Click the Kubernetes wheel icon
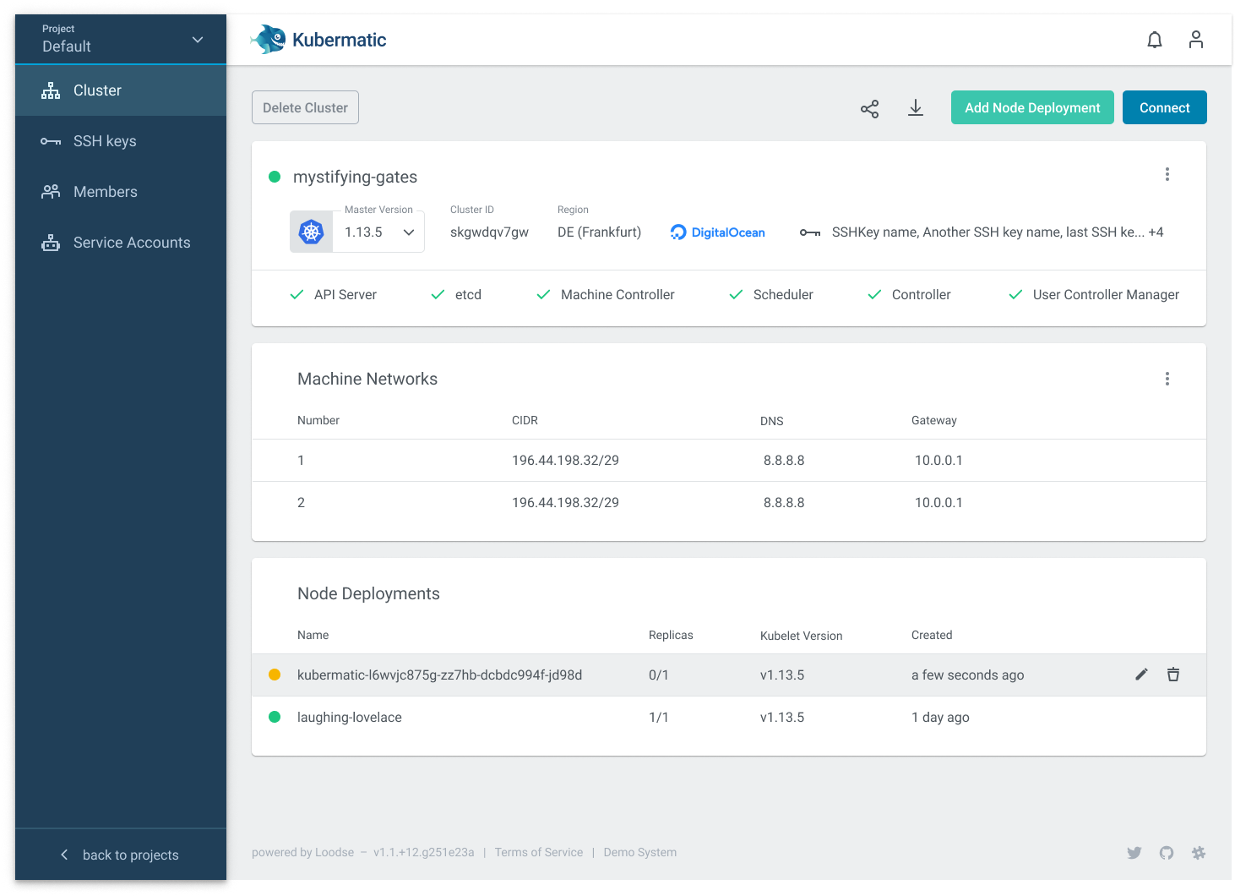The width and height of the screenshot is (1235, 896). [x=312, y=232]
